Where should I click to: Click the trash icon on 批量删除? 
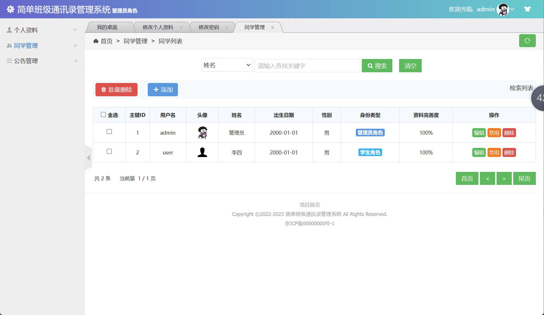pyautogui.click(x=103, y=89)
